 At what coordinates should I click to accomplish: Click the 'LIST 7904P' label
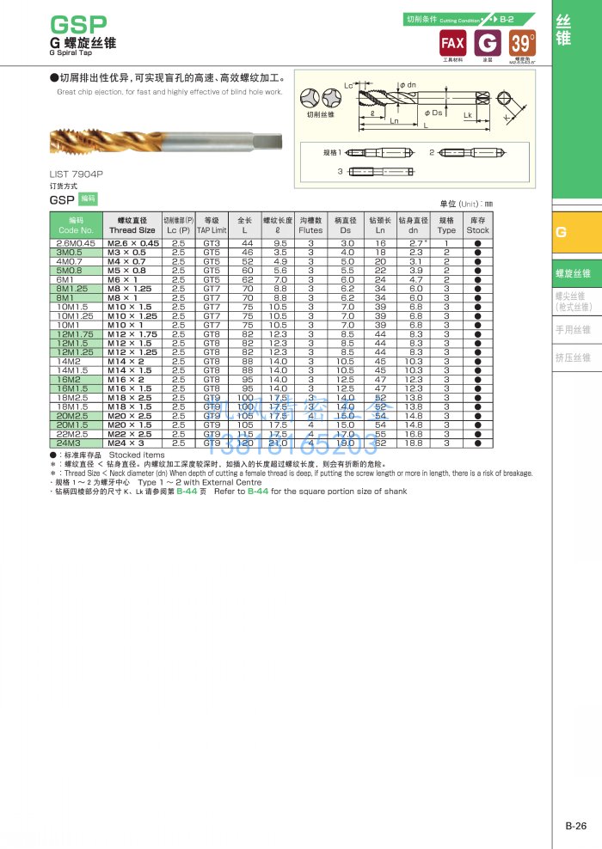(76, 174)
